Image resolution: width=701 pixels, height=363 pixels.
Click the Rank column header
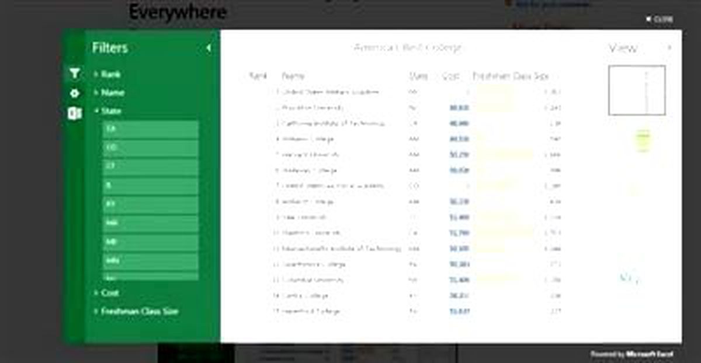(258, 76)
